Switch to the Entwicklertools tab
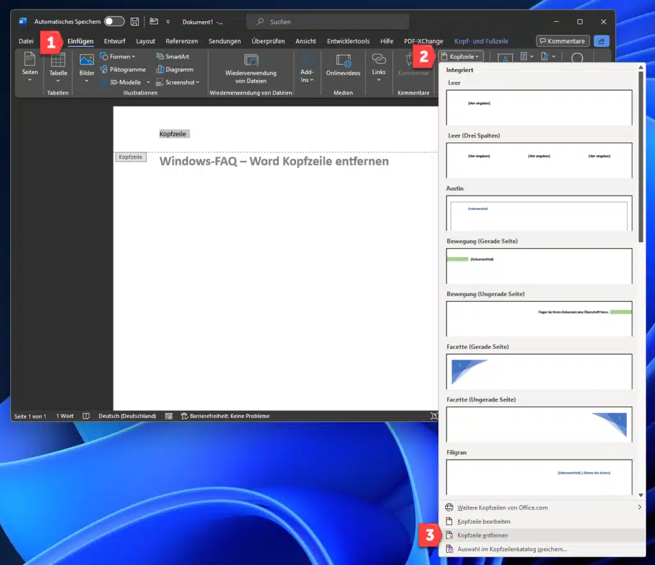The height and width of the screenshot is (565, 655). click(x=348, y=41)
